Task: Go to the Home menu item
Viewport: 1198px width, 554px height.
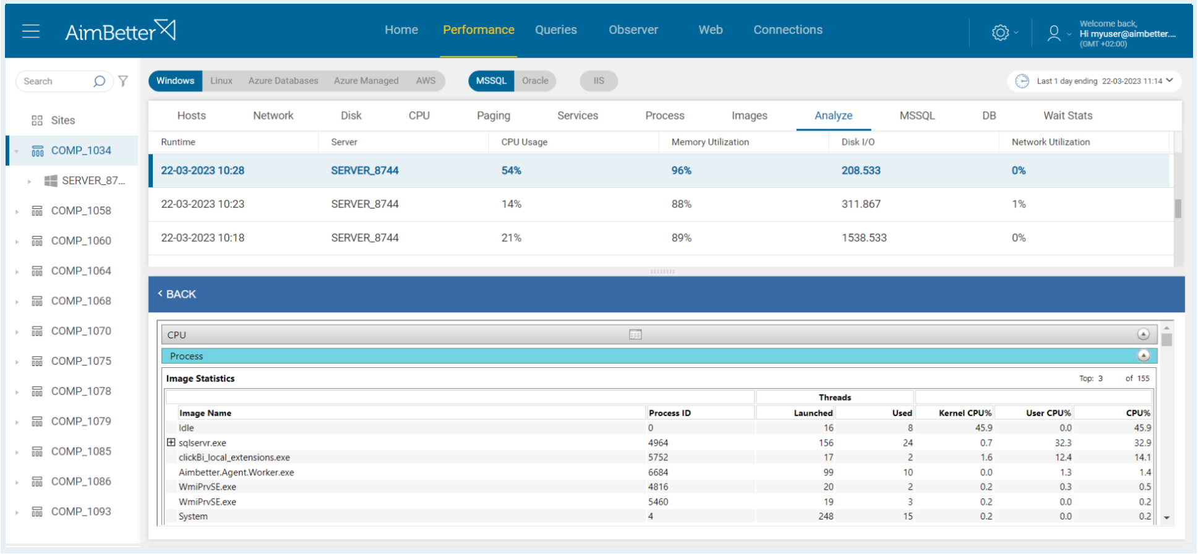Action: click(x=401, y=30)
